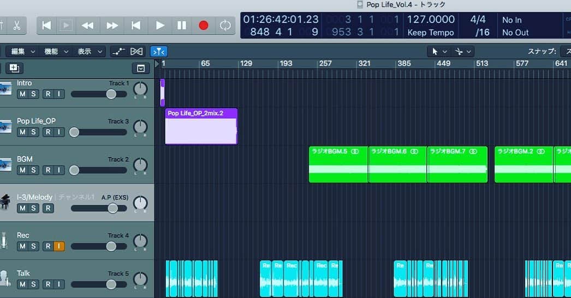Record-enable the I-3/Melody track
This screenshot has height=298, width=571.
tap(48, 208)
